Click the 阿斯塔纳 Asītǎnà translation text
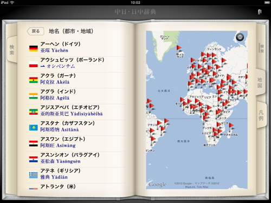 [x=60, y=129]
